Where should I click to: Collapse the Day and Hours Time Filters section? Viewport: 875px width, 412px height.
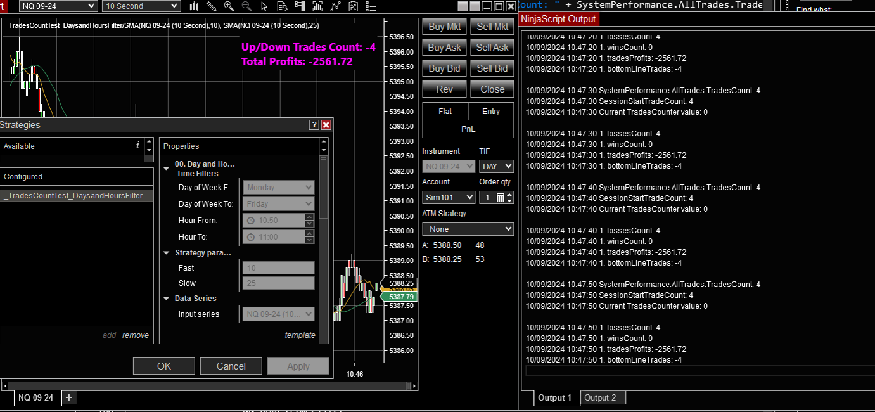point(166,168)
